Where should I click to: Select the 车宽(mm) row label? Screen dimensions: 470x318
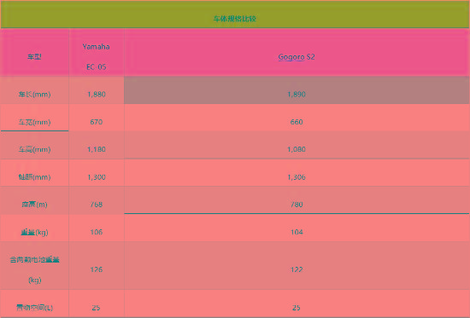(34, 122)
